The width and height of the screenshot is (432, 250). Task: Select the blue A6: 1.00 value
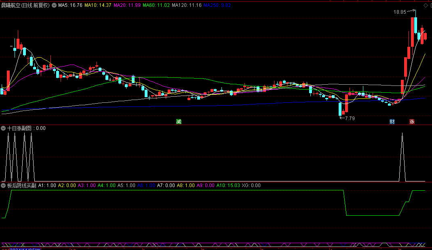pyautogui.click(x=146, y=185)
